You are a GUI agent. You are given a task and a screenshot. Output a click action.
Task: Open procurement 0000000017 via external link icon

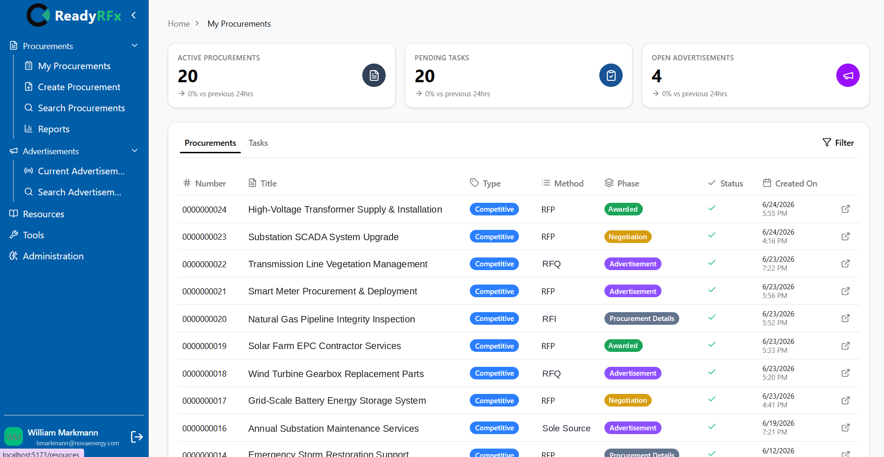[846, 400]
